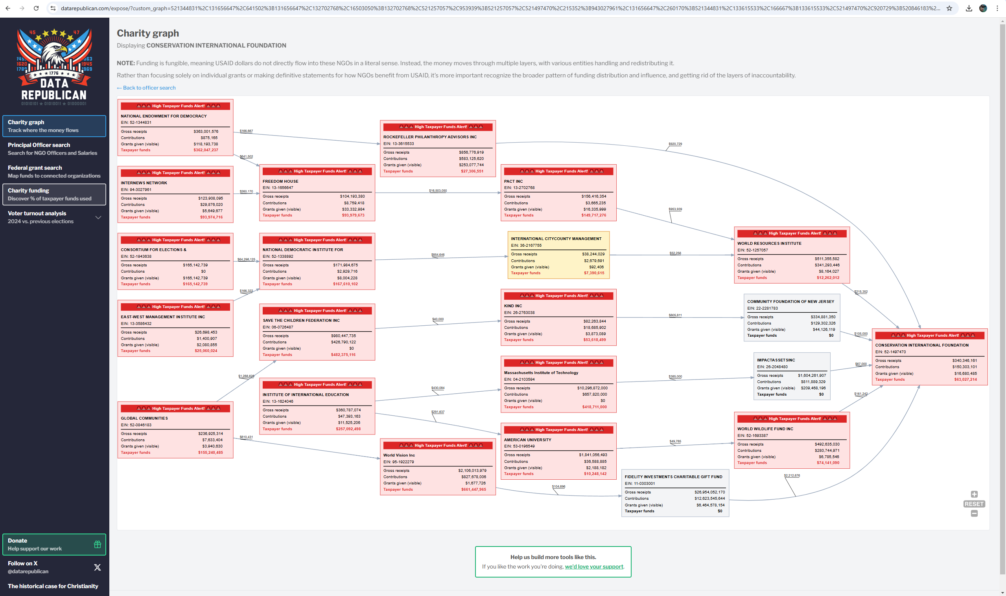Click the browser forward arrow
The height and width of the screenshot is (596, 1006).
22,8
